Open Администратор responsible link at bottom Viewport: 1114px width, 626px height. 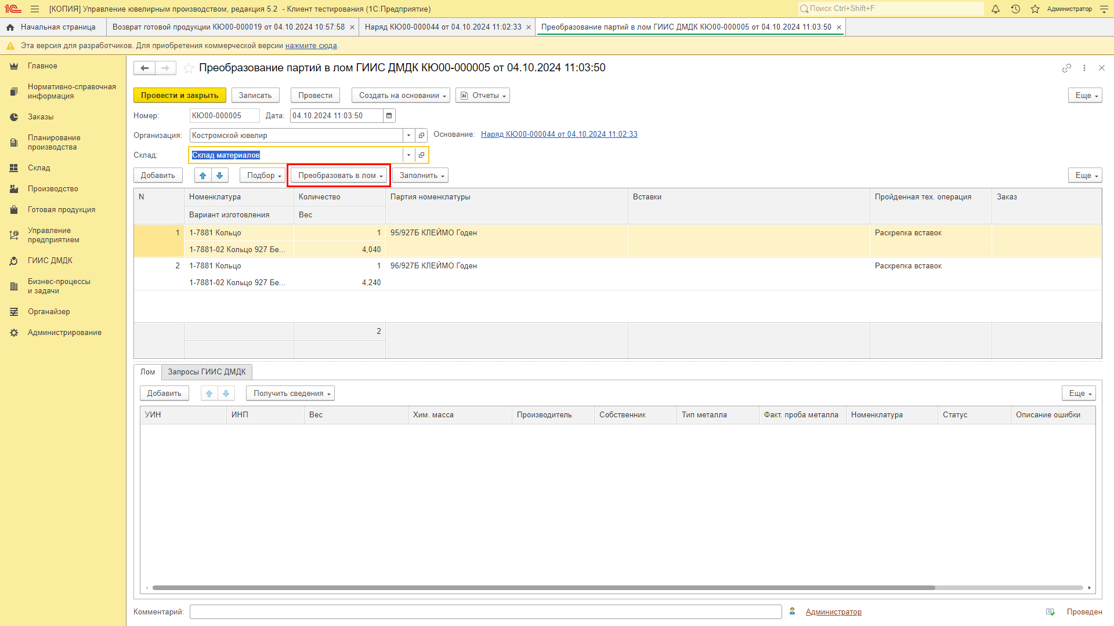833,612
